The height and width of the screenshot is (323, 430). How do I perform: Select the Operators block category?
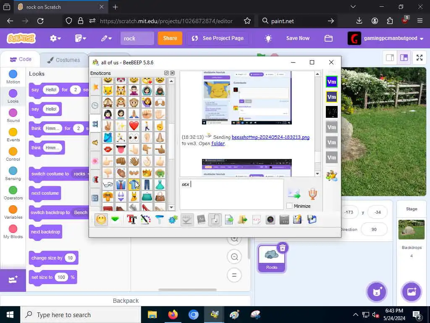pyautogui.click(x=13, y=193)
